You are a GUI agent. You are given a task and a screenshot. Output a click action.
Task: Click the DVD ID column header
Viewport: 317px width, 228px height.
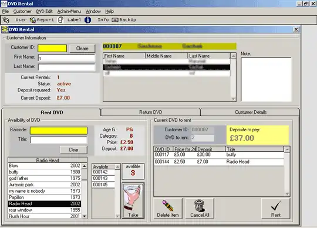[x=163, y=149]
